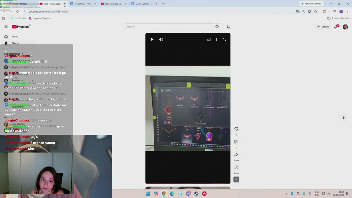Image resolution: width=352 pixels, height=198 pixels.
Task: Translate this page icon
Action: pyautogui.click(x=298, y=12)
